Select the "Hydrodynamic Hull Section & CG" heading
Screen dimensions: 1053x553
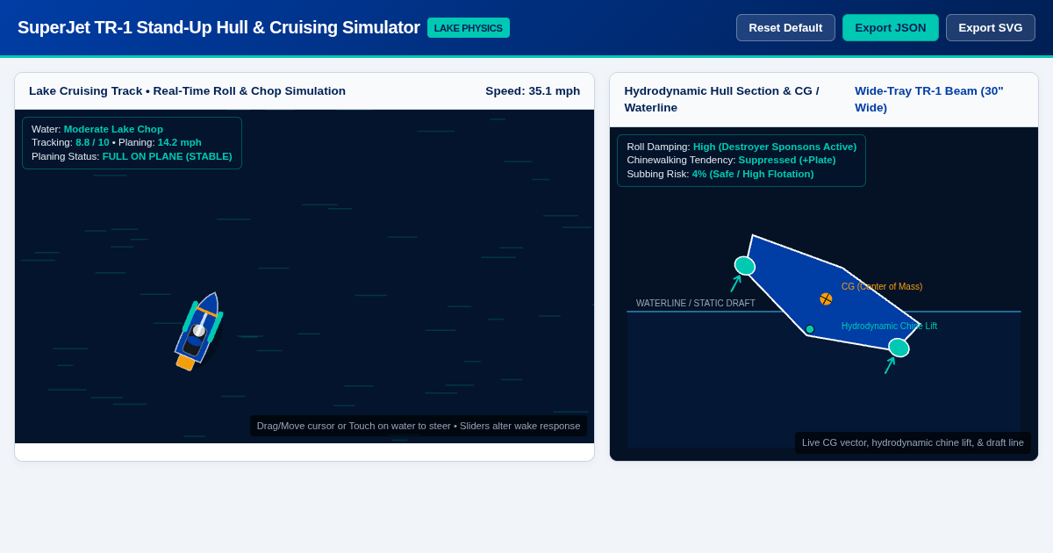pos(721,99)
